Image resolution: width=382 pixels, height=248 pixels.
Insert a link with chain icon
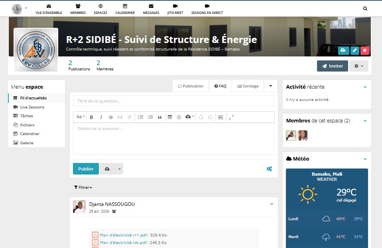pos(129,117)
